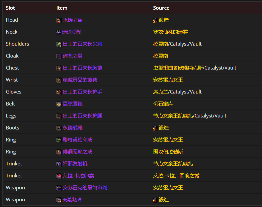Image resolution: width=262 pixels, height=207 pixels.
Task: Open the 安苏雷克的最终审判 weapon link
Action: [85, 188]
